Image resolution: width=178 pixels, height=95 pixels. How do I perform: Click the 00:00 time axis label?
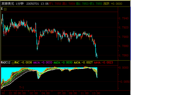click(x=22, y=93)
